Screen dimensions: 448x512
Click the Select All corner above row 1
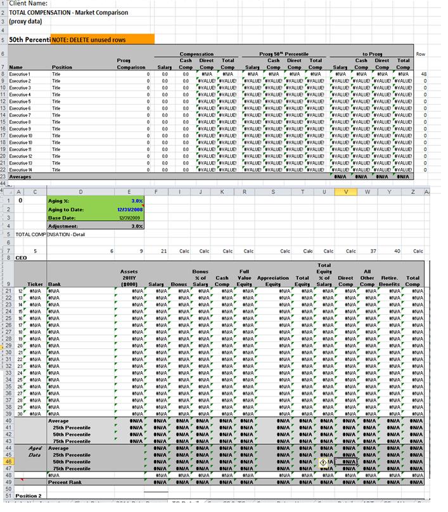[x=8, y=192]
